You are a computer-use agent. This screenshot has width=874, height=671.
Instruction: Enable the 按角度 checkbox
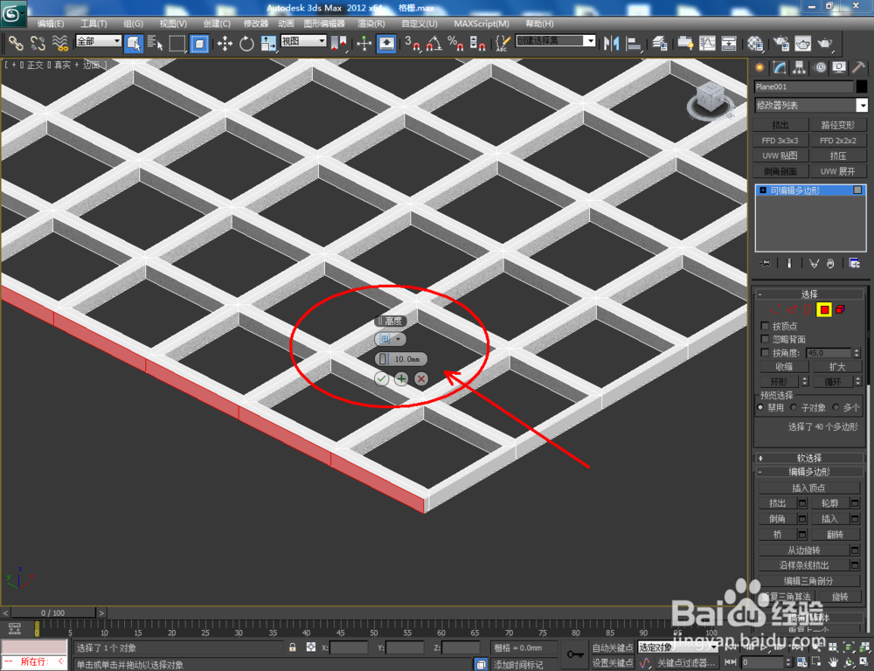coord(765,353)
